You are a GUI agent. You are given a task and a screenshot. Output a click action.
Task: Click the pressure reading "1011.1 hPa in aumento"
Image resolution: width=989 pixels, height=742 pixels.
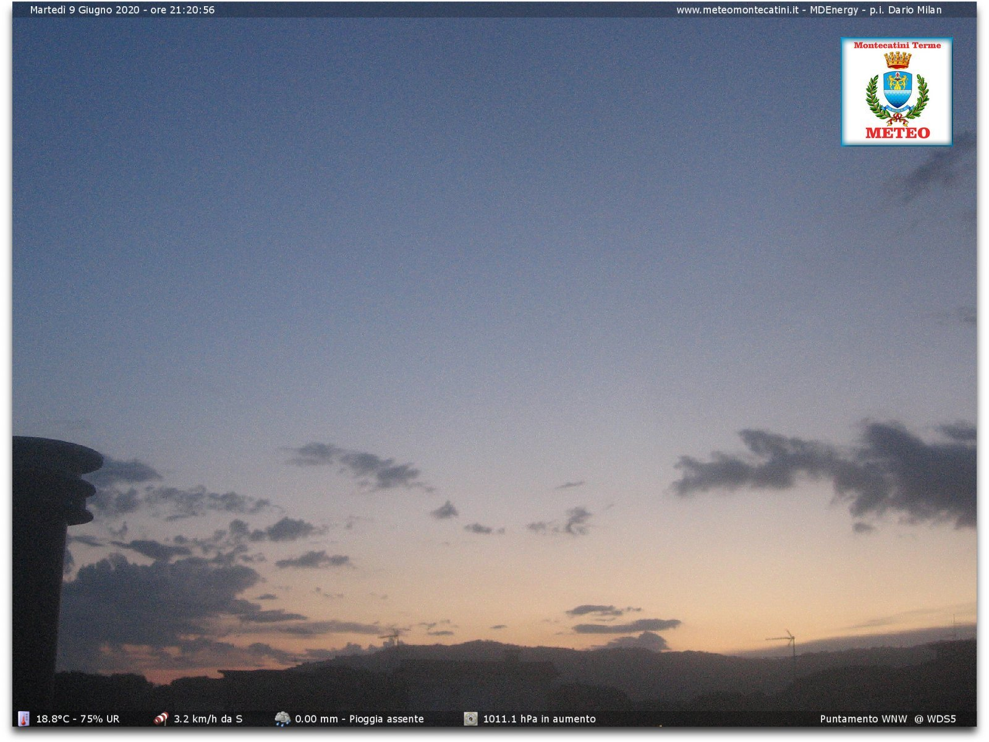540,719
